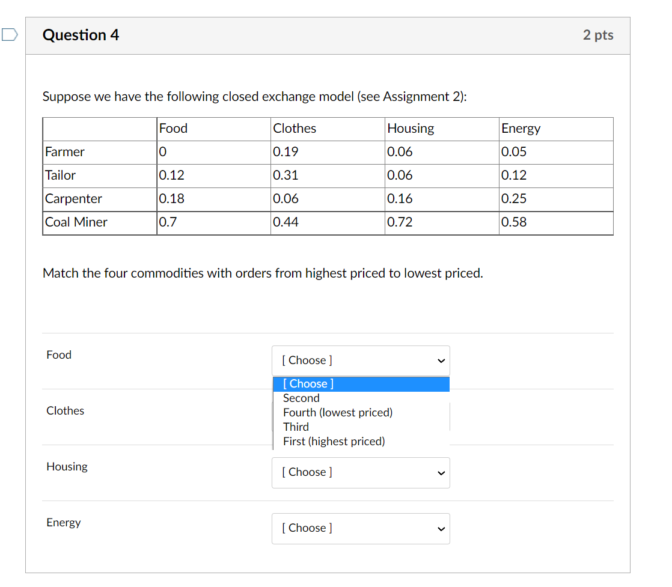
Task: Click the 'Question 4' heading
Action: tap(81, 35)
